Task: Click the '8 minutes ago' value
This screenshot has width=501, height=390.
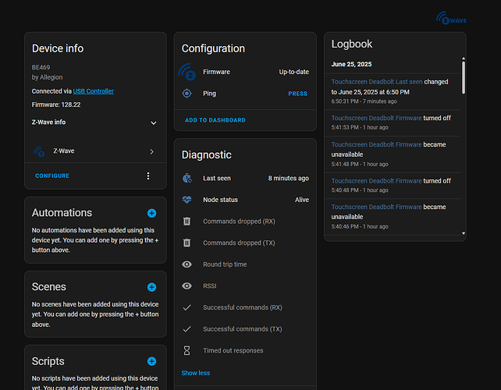Action: pos(288,179)
